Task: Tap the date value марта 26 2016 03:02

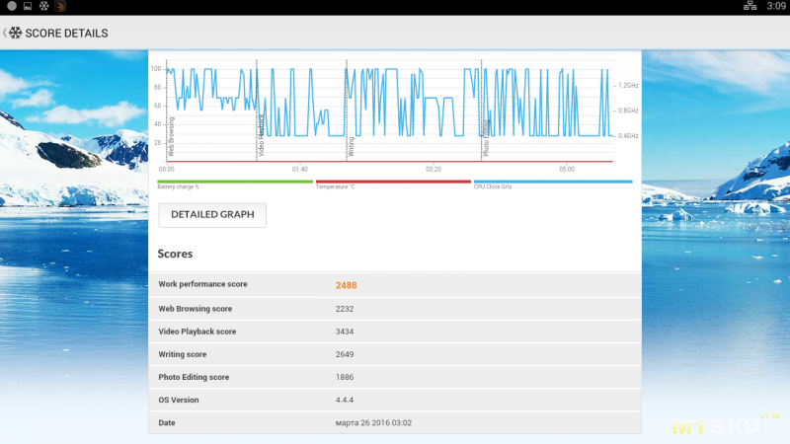Action: (x=373, y=423)
